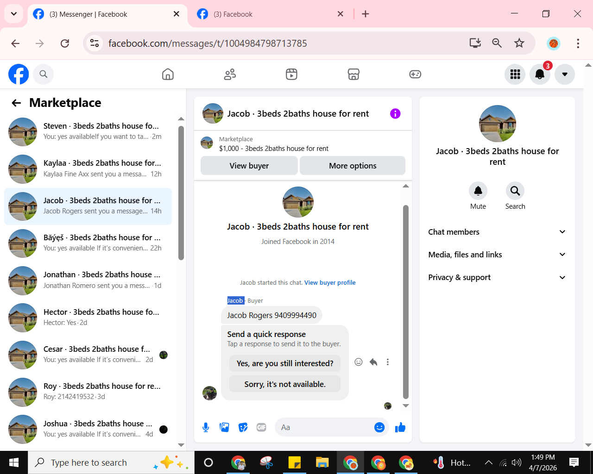
Task: Click the back arrow beside Marketplace heading
Action: point(16,103)
